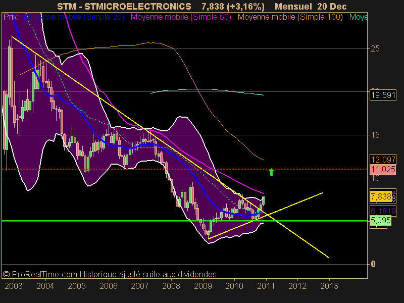Click the 2006 year axis label

click(109, 286)
